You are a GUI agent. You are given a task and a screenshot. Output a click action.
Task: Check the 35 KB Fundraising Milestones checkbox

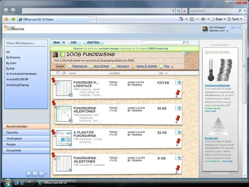coord(58,108)
